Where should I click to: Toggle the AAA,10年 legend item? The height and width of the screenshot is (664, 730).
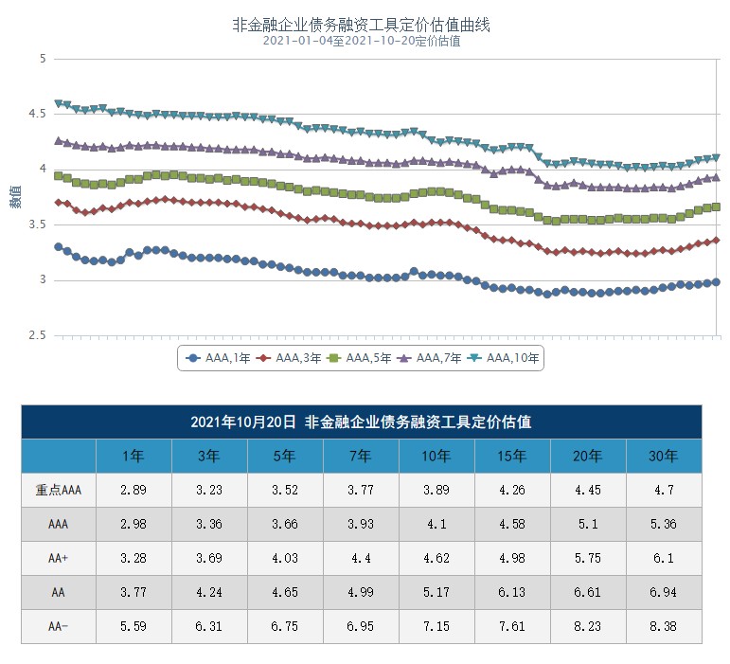coord(507,358)
